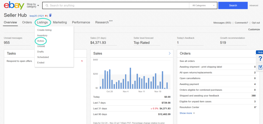Click See all orders
The width and height of the screenshot is (263, 124).
(187, 61)
